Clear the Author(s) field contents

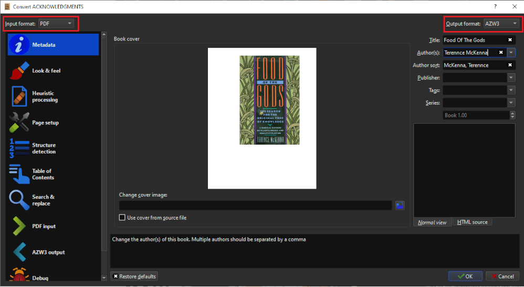click(501, 53)
